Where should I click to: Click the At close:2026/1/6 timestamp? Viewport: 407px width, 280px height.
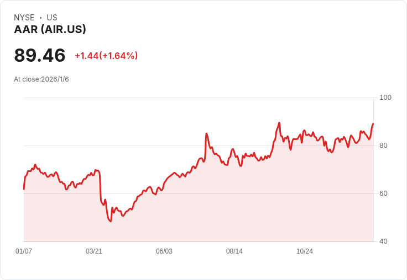click(x=41, y=79)
